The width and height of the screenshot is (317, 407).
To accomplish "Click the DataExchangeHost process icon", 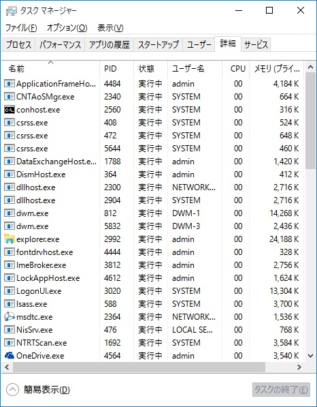I will pyautogui.click(x=10, y=162).
